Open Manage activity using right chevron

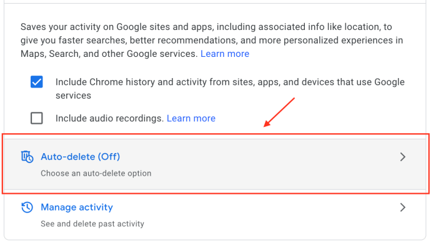point(403,207)
